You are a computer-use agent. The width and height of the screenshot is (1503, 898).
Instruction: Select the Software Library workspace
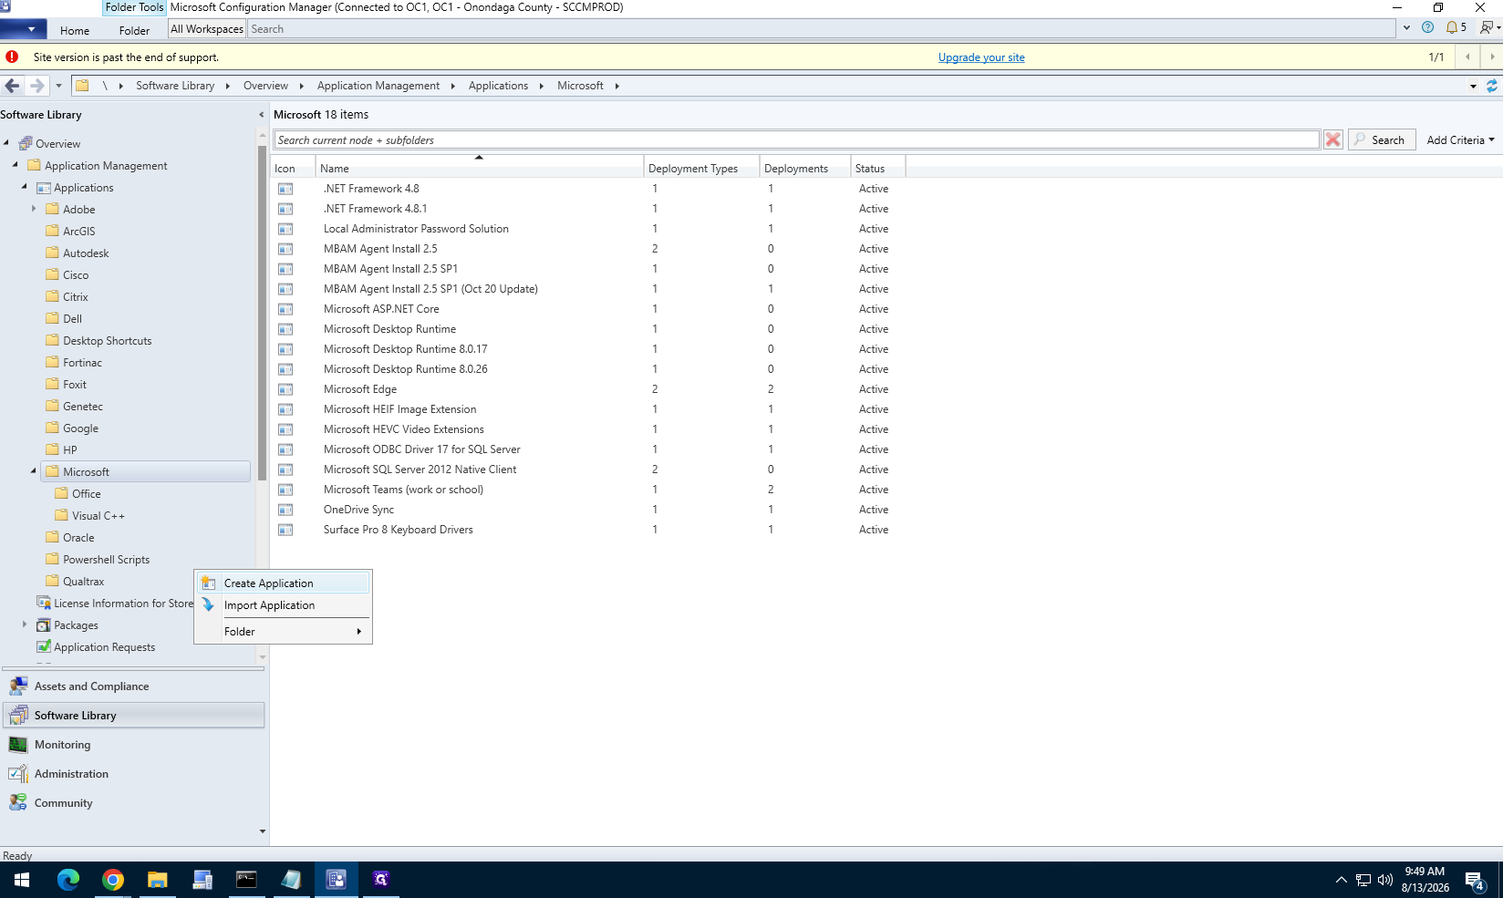134,715
